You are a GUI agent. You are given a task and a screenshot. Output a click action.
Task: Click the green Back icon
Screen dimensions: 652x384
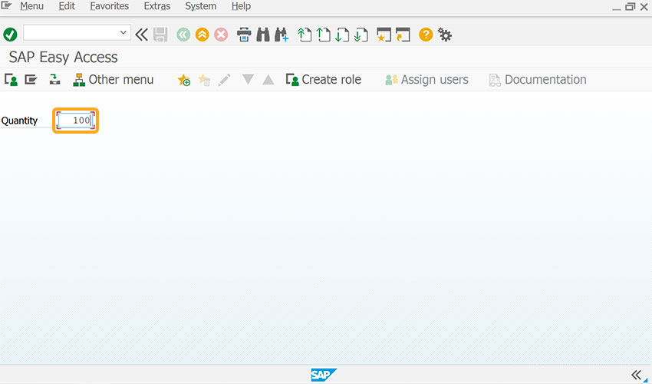tap(183, 35)
